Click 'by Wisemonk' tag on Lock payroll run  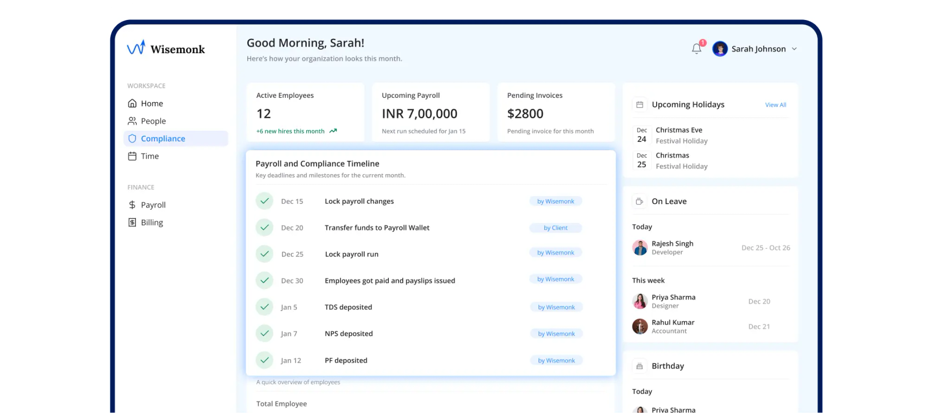(x=556, y=253)
